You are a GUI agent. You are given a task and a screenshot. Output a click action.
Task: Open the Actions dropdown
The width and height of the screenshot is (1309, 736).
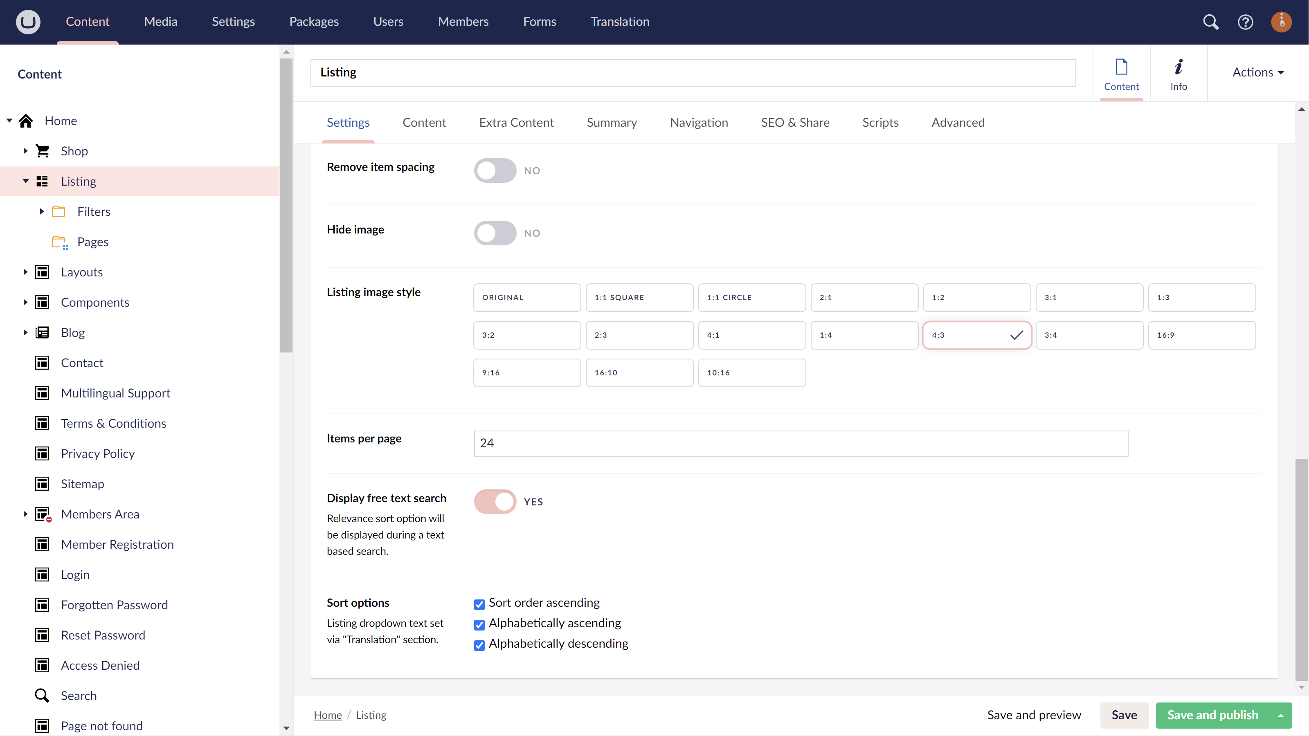(1257, 72)
